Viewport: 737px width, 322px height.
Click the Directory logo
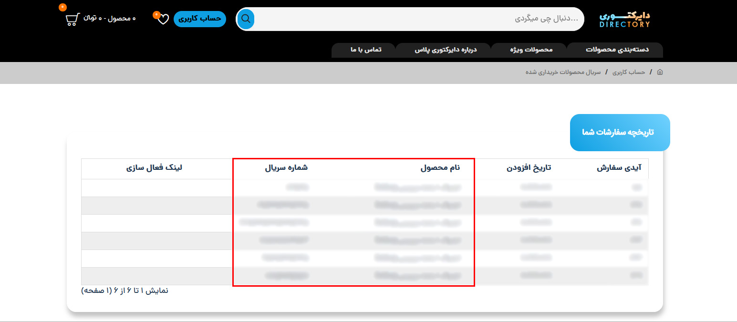click(624, 20)
